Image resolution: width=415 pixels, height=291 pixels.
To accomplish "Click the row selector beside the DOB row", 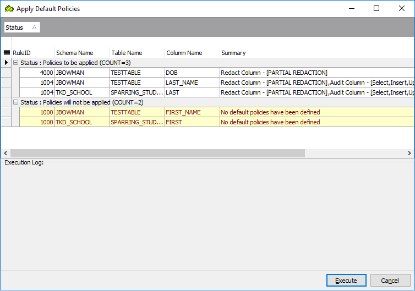I will 6,73.
